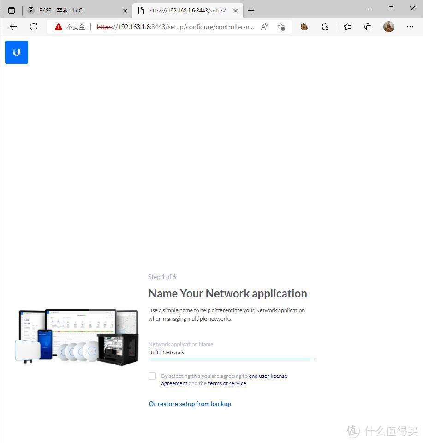Click Or restore setup from backup
The width and height of the screenshot is (423, 443).
(x=190, y=404)
